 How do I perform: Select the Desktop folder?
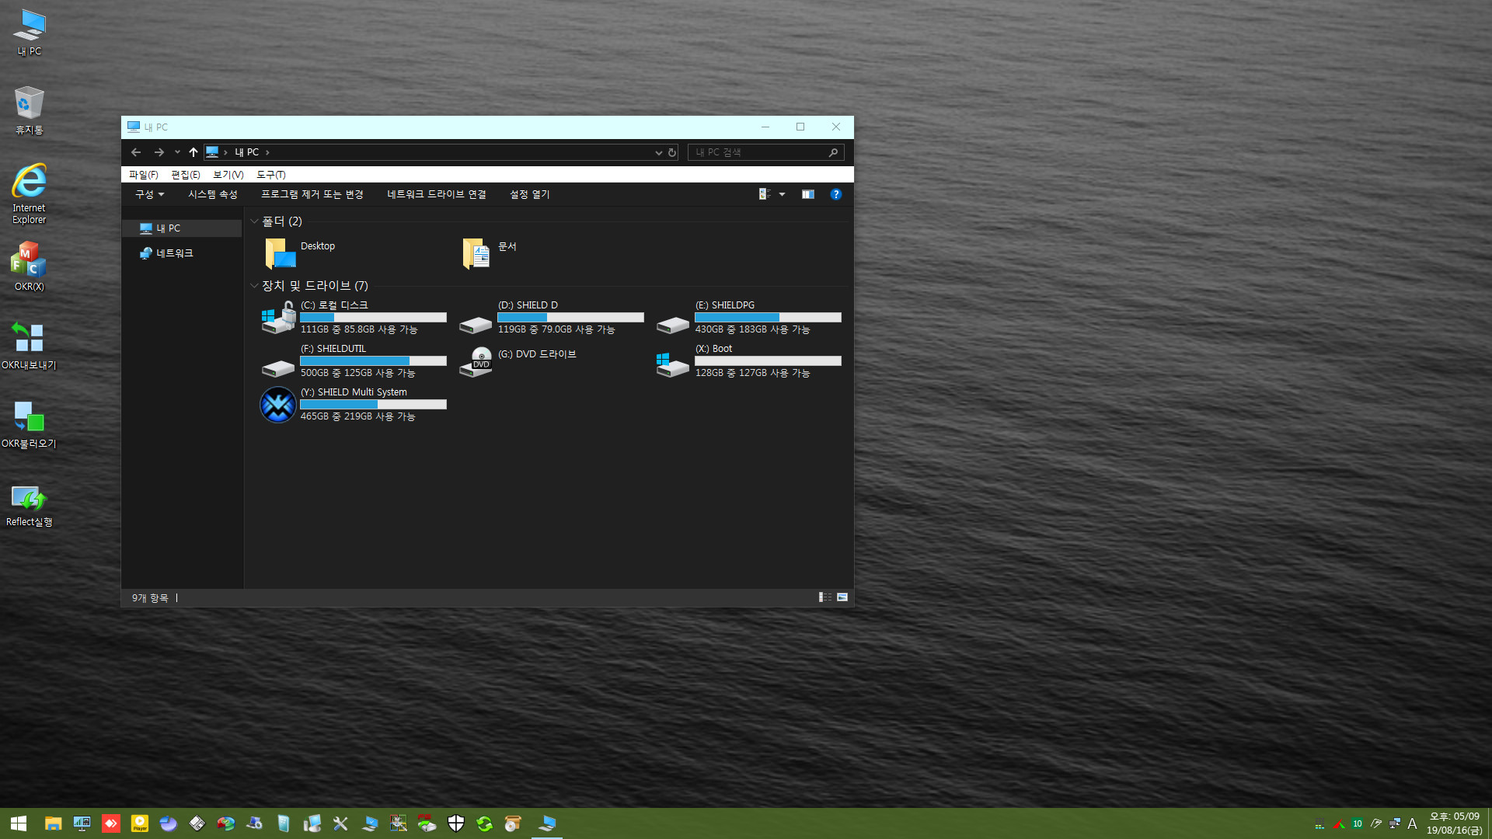(x=300, y=253)
